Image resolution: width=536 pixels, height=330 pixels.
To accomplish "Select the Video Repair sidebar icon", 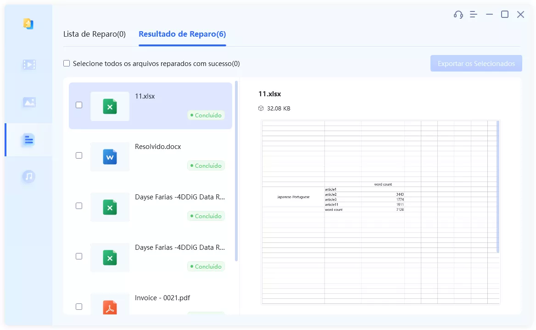I will click(x=28, y=64).
